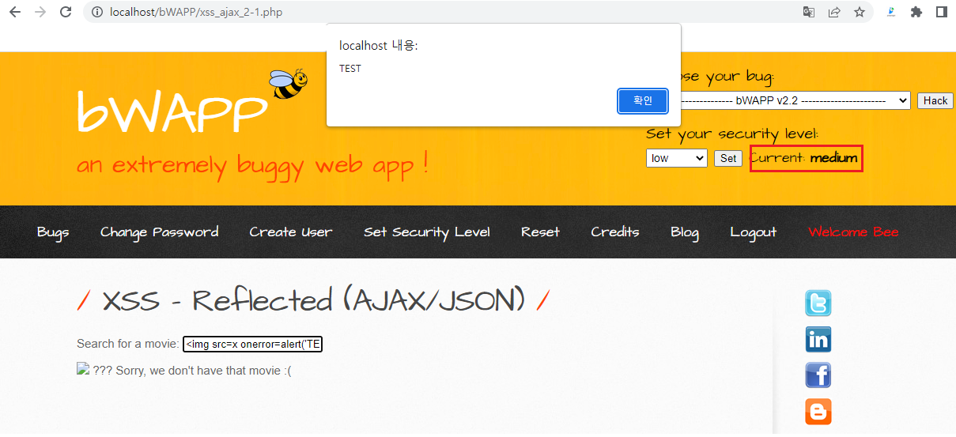Visit the Blog link

coord(685,232)
